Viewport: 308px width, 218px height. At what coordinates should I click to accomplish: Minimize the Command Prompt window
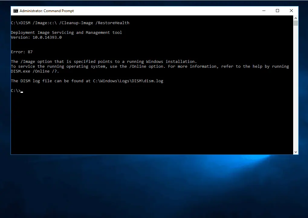[264, 11]
